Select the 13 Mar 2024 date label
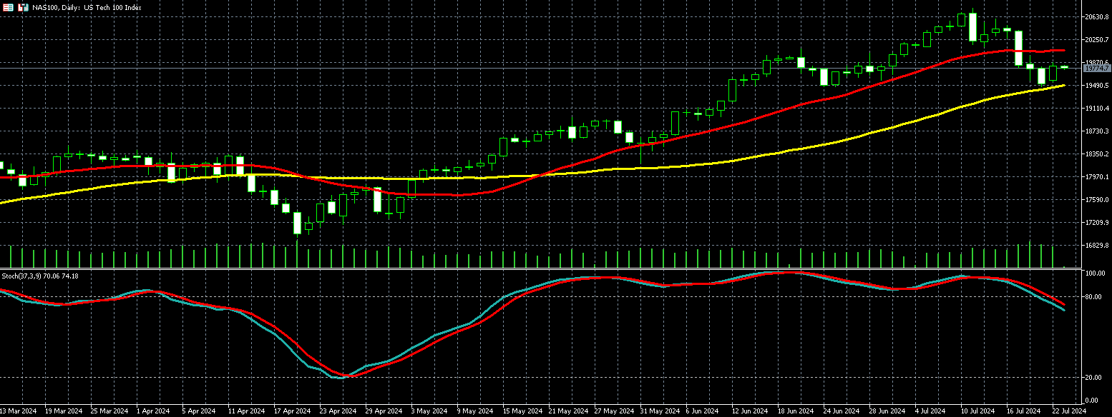The image size is (1112, 417). (x=18, y=411)
